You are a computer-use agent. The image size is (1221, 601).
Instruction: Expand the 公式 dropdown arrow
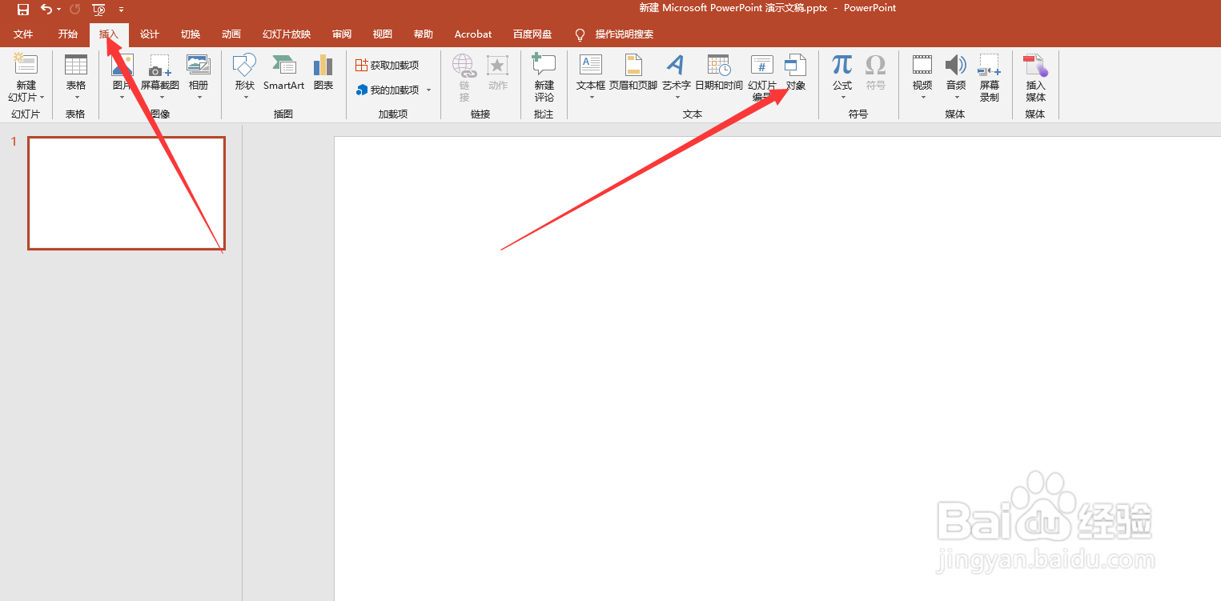(842, 98)
